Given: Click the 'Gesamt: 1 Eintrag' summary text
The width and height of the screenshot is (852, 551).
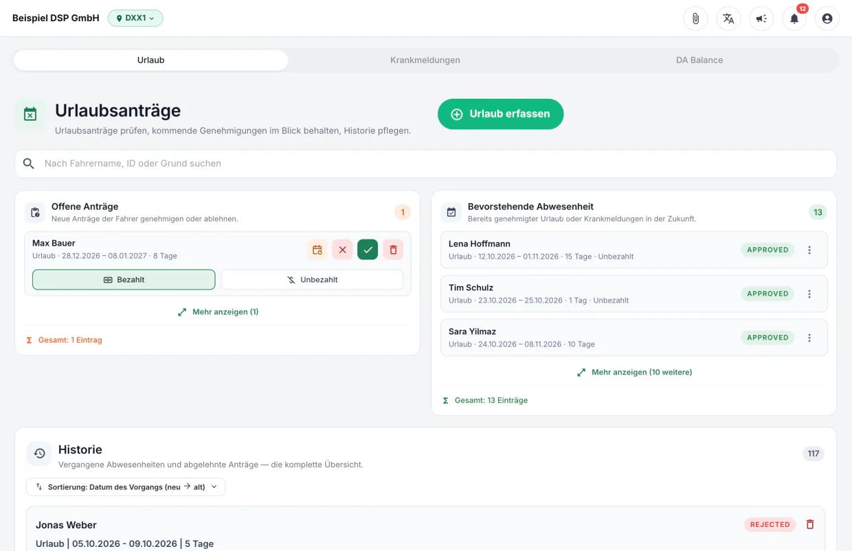Looking at the screenshot, I should click(69, 340).
